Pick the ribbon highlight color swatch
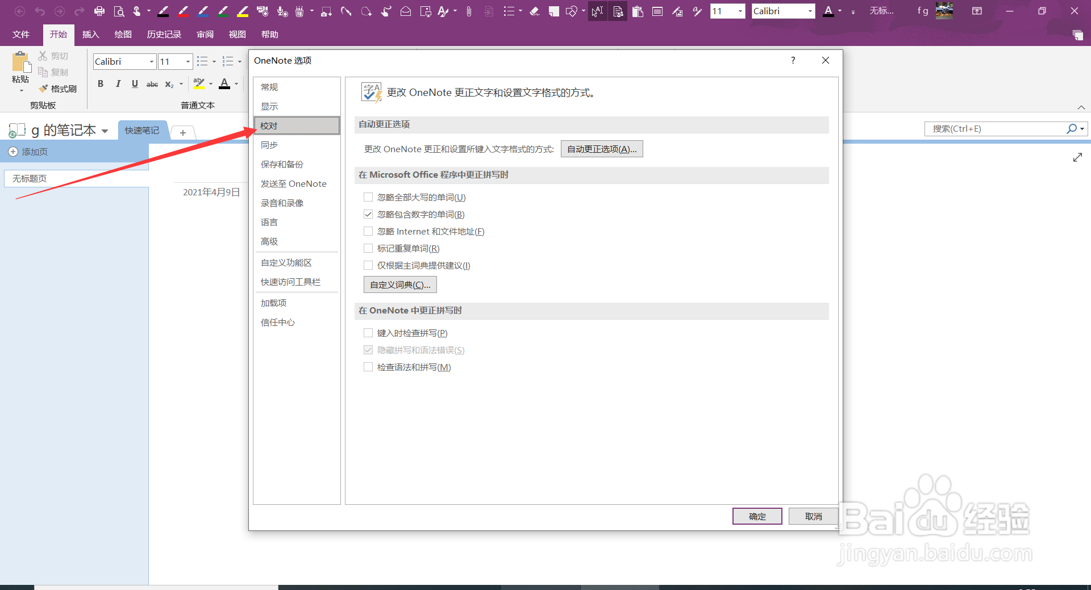This screenshot has height=590, width=1091. [x=198, y=84]
